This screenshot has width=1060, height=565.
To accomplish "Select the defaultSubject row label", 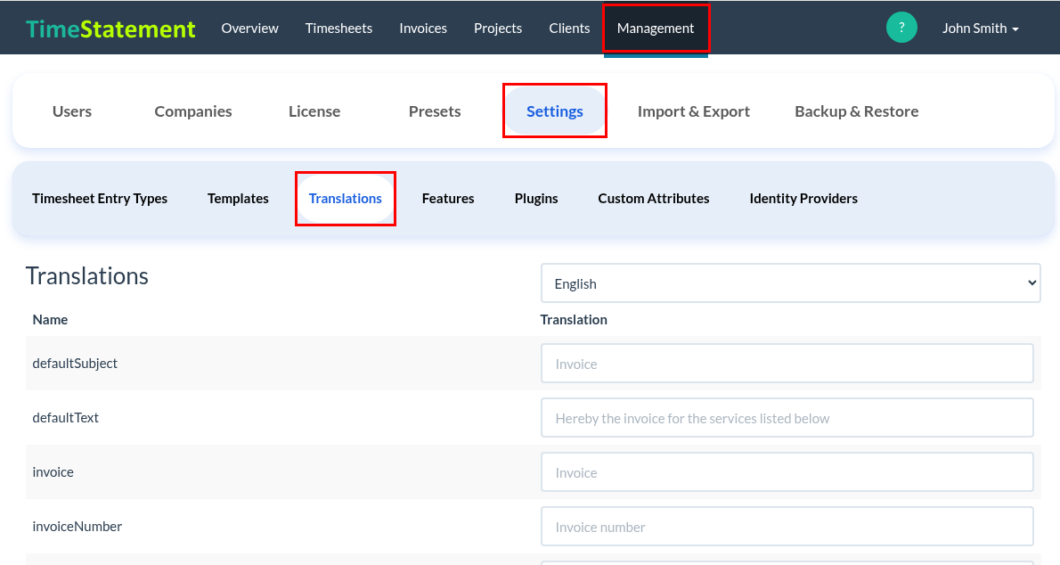I will pos(75,364).
